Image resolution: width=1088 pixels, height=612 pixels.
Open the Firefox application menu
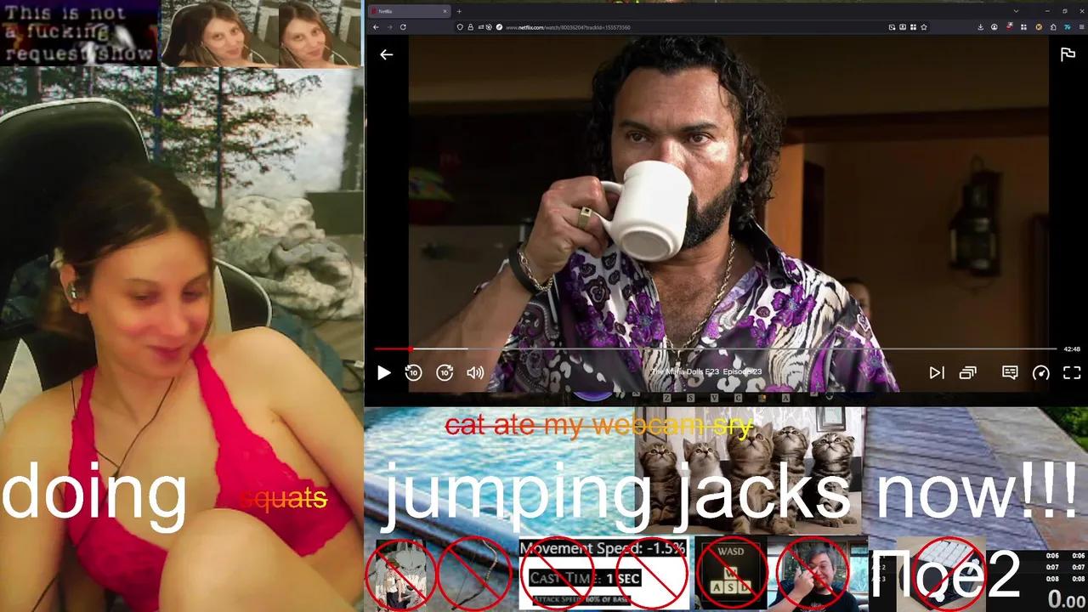click(1080, 26)
